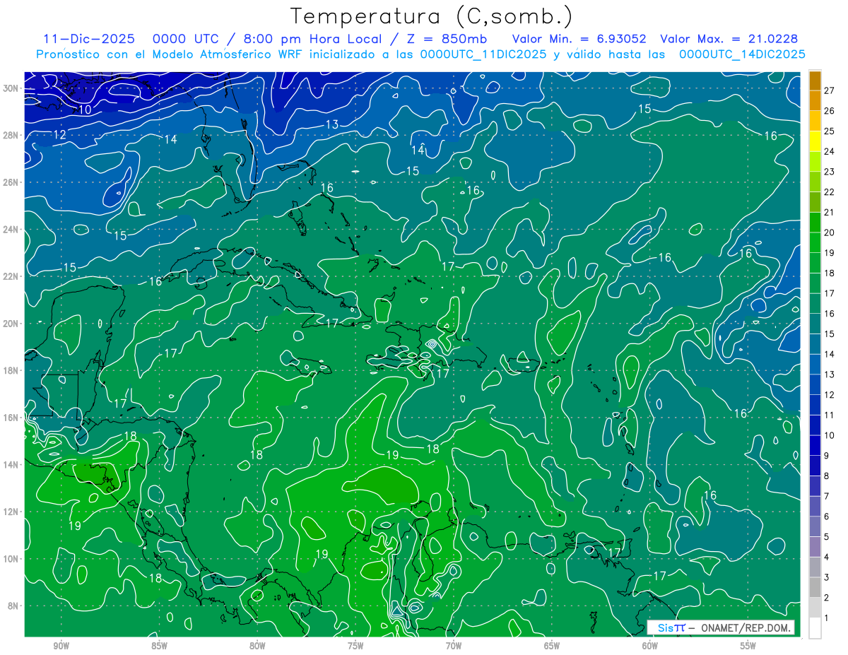Image resolution: width=848 pixels, height=655 pixels.
Task: Click the '24' label on the color scale
Action: (x=830, y=151)
